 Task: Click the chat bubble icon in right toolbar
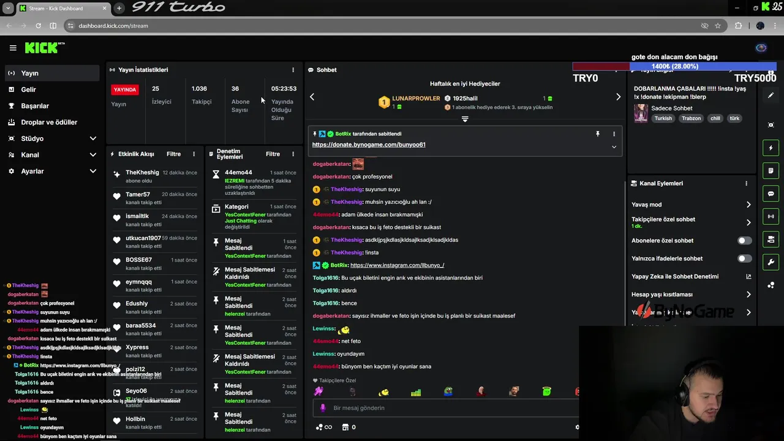click(x=771, y=194)
